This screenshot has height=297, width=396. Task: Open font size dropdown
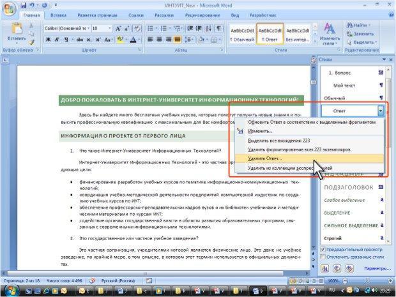pyautogui.click(x=110, y=28)
